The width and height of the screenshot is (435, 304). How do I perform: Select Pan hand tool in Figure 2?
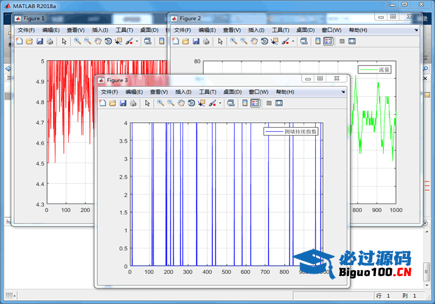click(254, 41)
